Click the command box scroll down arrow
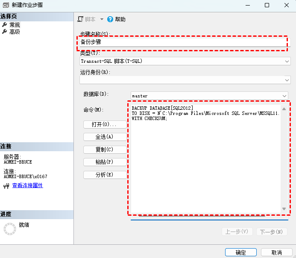 coord(284,209)
